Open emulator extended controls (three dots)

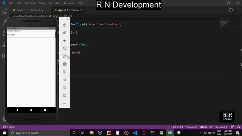tap(65, 103)
